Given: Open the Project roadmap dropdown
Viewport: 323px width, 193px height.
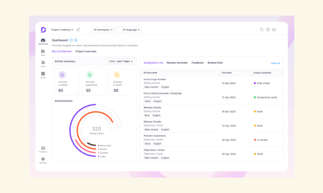Looking at the screenshot, I should (x=62, y=30).
